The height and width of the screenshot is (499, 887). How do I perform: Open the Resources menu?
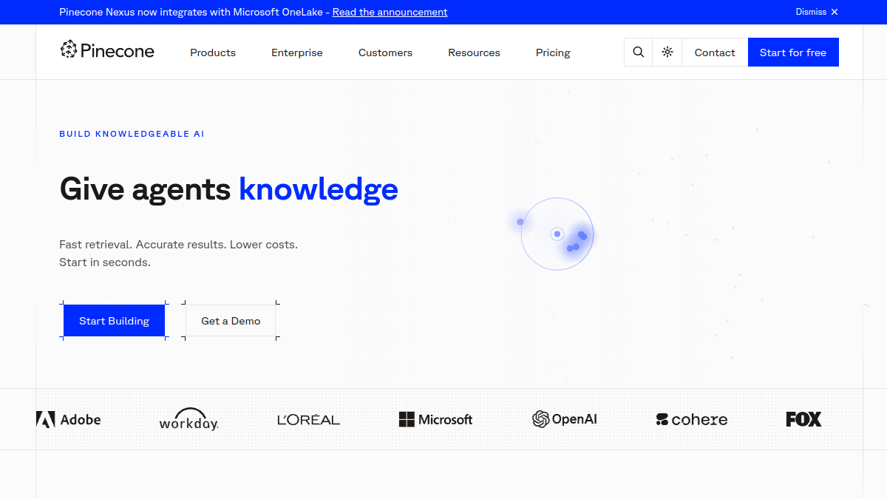474,52
